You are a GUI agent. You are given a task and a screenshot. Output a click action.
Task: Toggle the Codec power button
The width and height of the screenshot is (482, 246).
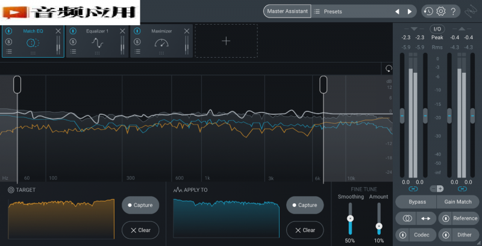pos(402,235)
